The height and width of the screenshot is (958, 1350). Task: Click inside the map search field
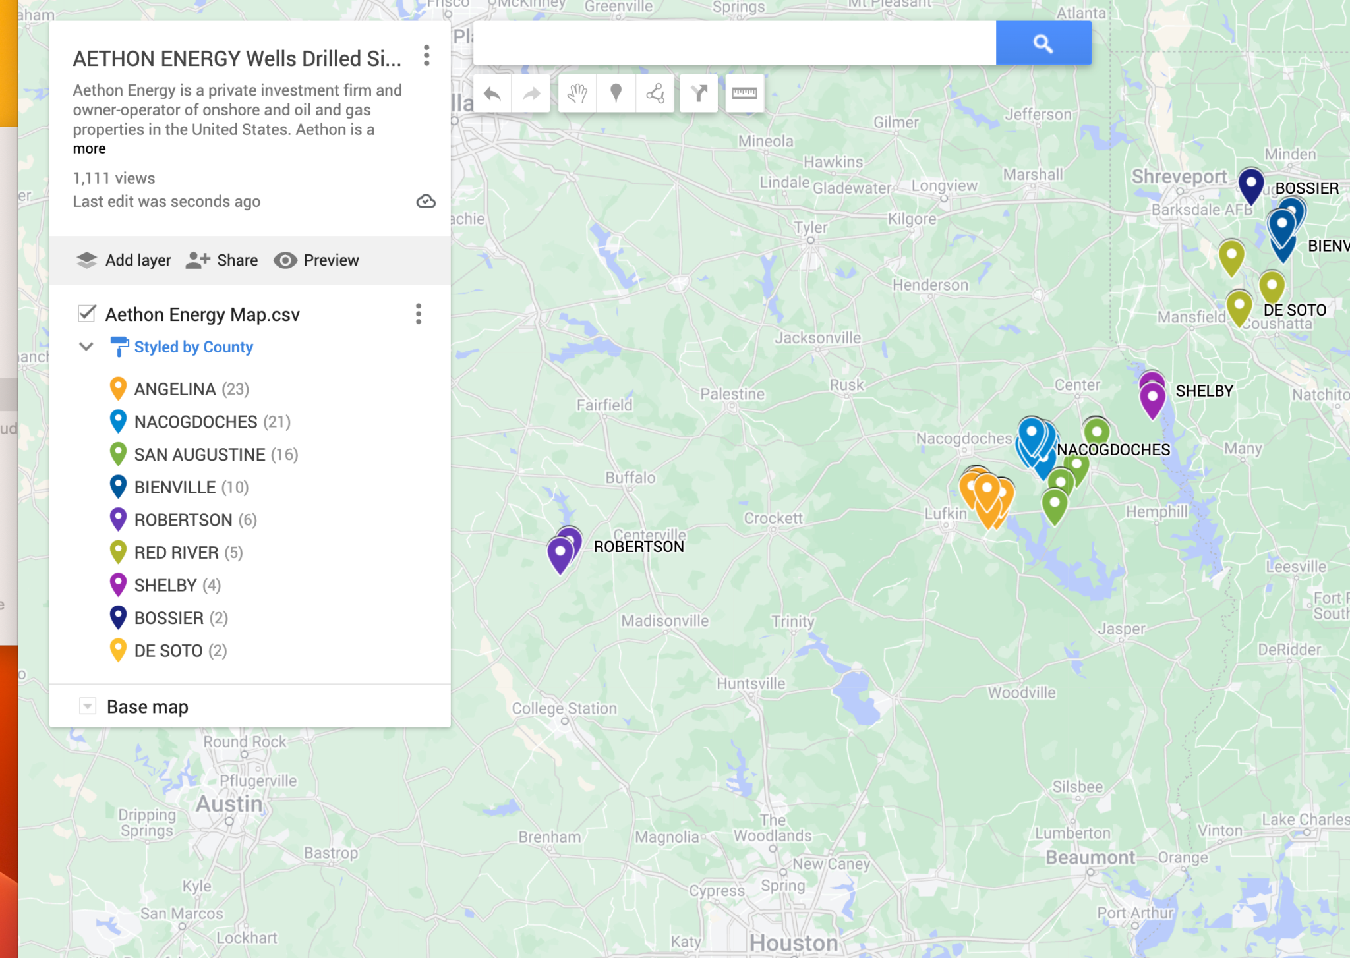[734, 43]
